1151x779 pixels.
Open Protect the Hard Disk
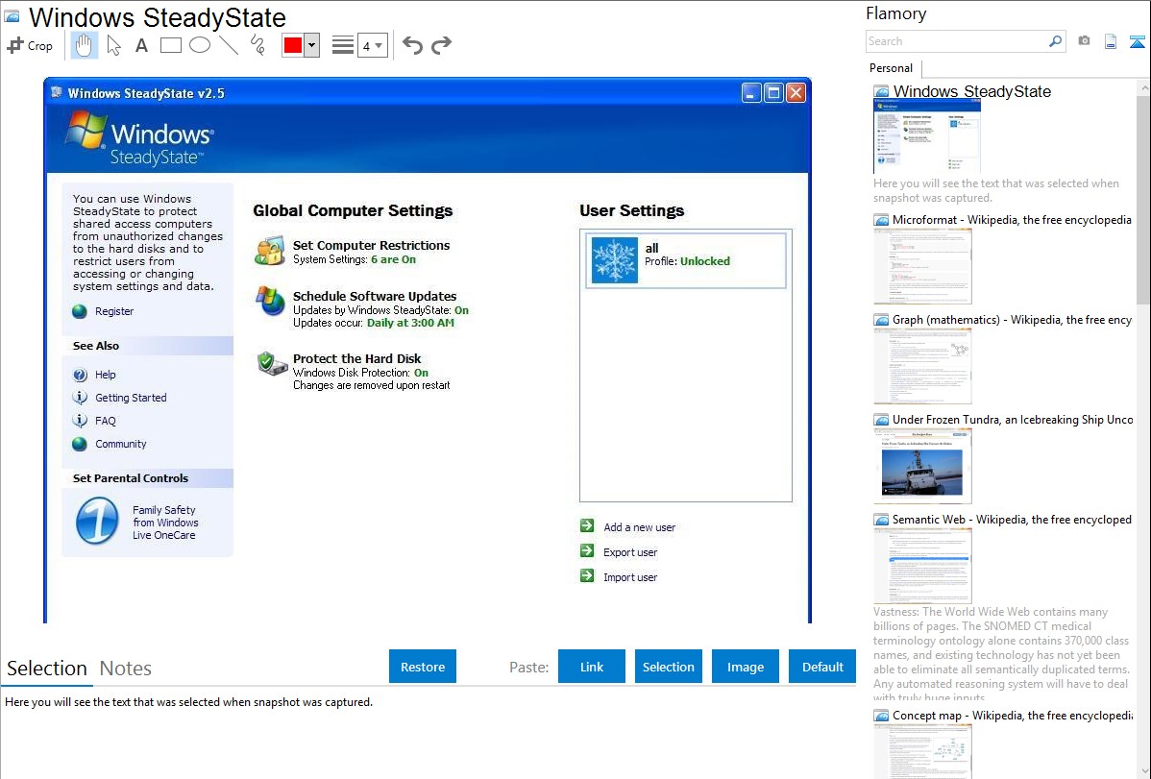coord(356,358)
